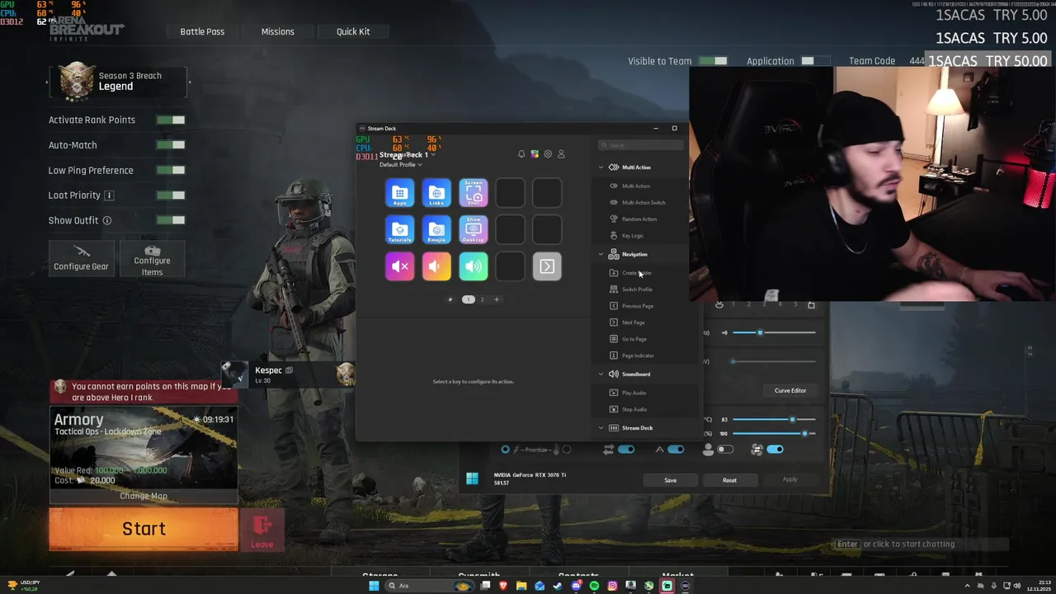Select the Screen Shot key

(474, 193)
